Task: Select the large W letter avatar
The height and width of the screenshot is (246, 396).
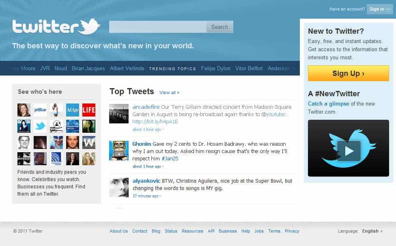Action: coord(88,142)
